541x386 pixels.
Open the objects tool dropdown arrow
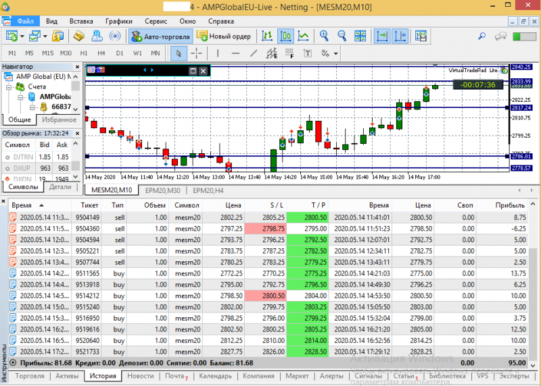pos(335,53)
